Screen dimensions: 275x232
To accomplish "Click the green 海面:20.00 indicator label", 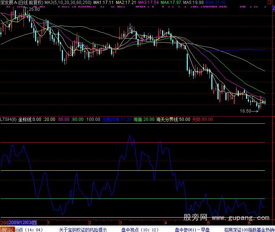I will coord(144,119).
